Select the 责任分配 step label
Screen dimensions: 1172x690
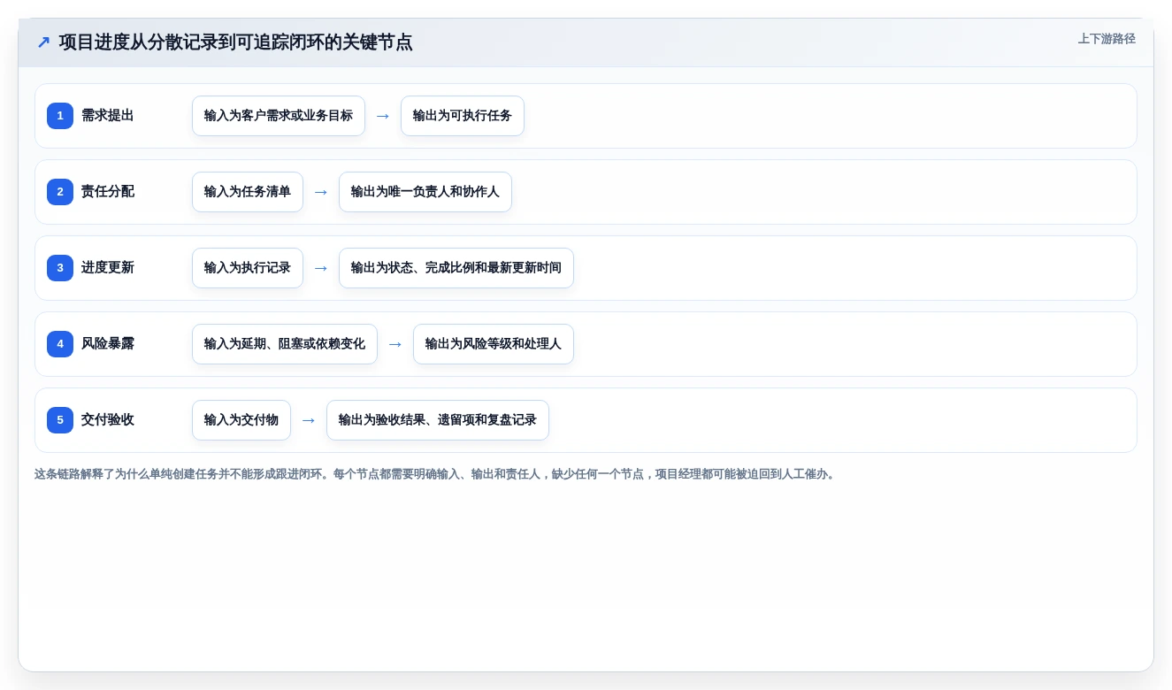[x=108, y=192]
